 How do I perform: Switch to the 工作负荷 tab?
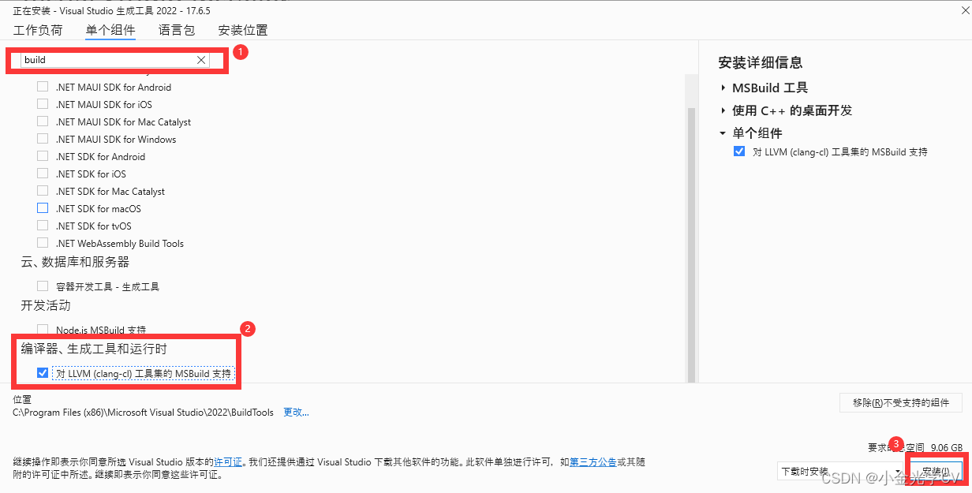38,30
